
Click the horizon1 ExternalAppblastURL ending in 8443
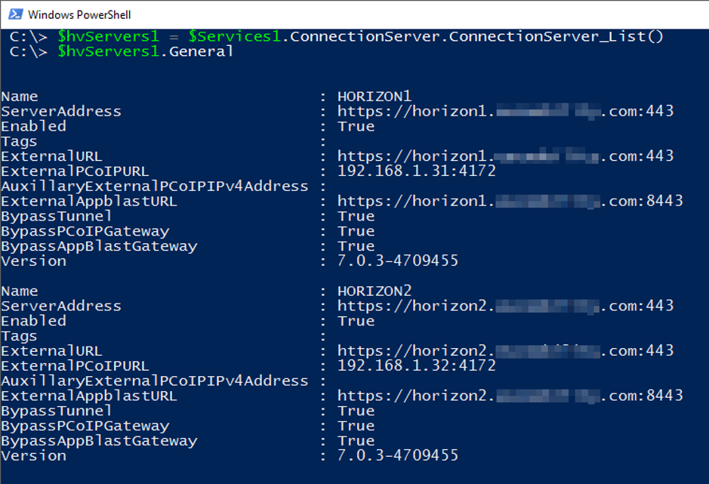(510, 202)
